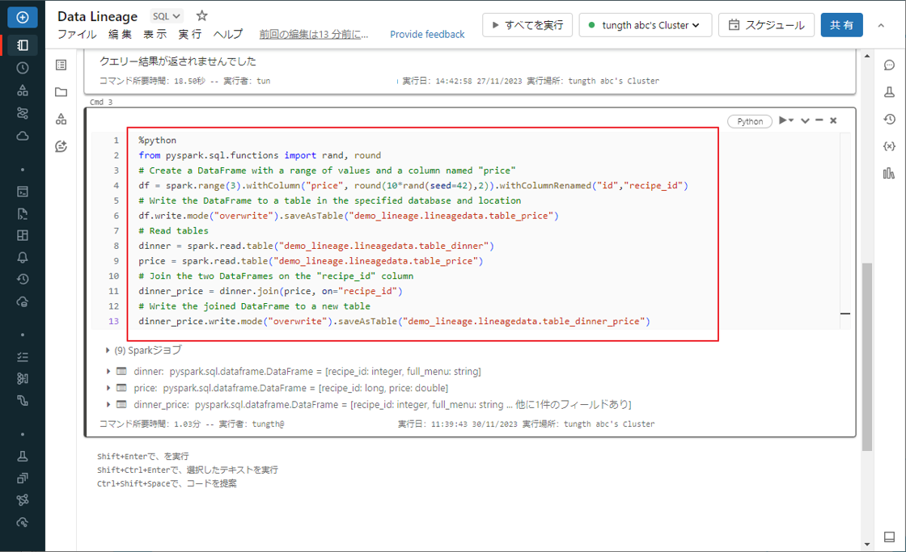Open the folder file browser panel
The height and width of the screenshot is (552, 906).
61,92
